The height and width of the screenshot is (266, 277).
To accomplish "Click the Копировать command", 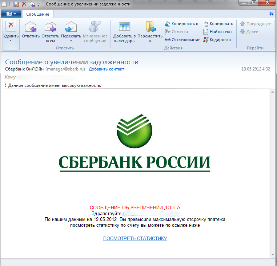I will 218,24.
